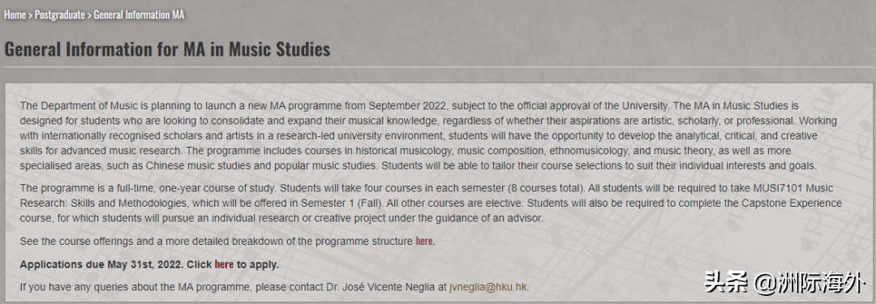This screenshot has width=876, height=304.
Task: Click the horizontal divider below the page heading
Action: pos(439,67)
